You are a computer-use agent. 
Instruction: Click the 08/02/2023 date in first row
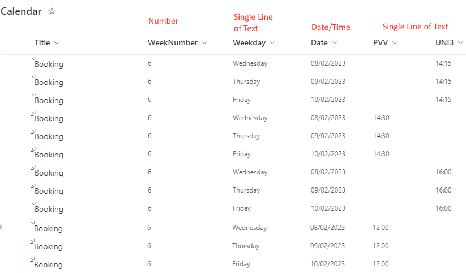point(328,63)
